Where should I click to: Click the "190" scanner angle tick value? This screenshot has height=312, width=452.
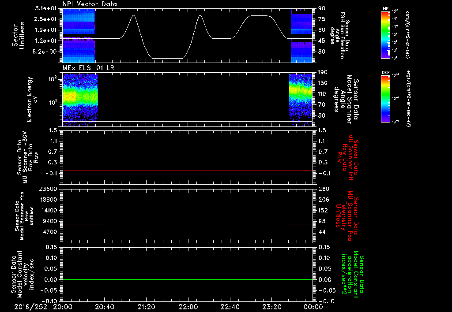click(x=323, y=72)
